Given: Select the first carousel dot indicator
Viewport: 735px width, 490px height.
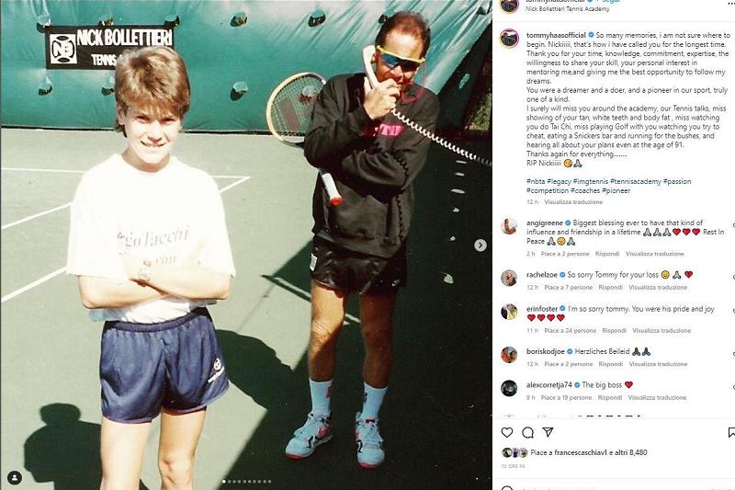Looking at the screenshot, I should 223,482.
